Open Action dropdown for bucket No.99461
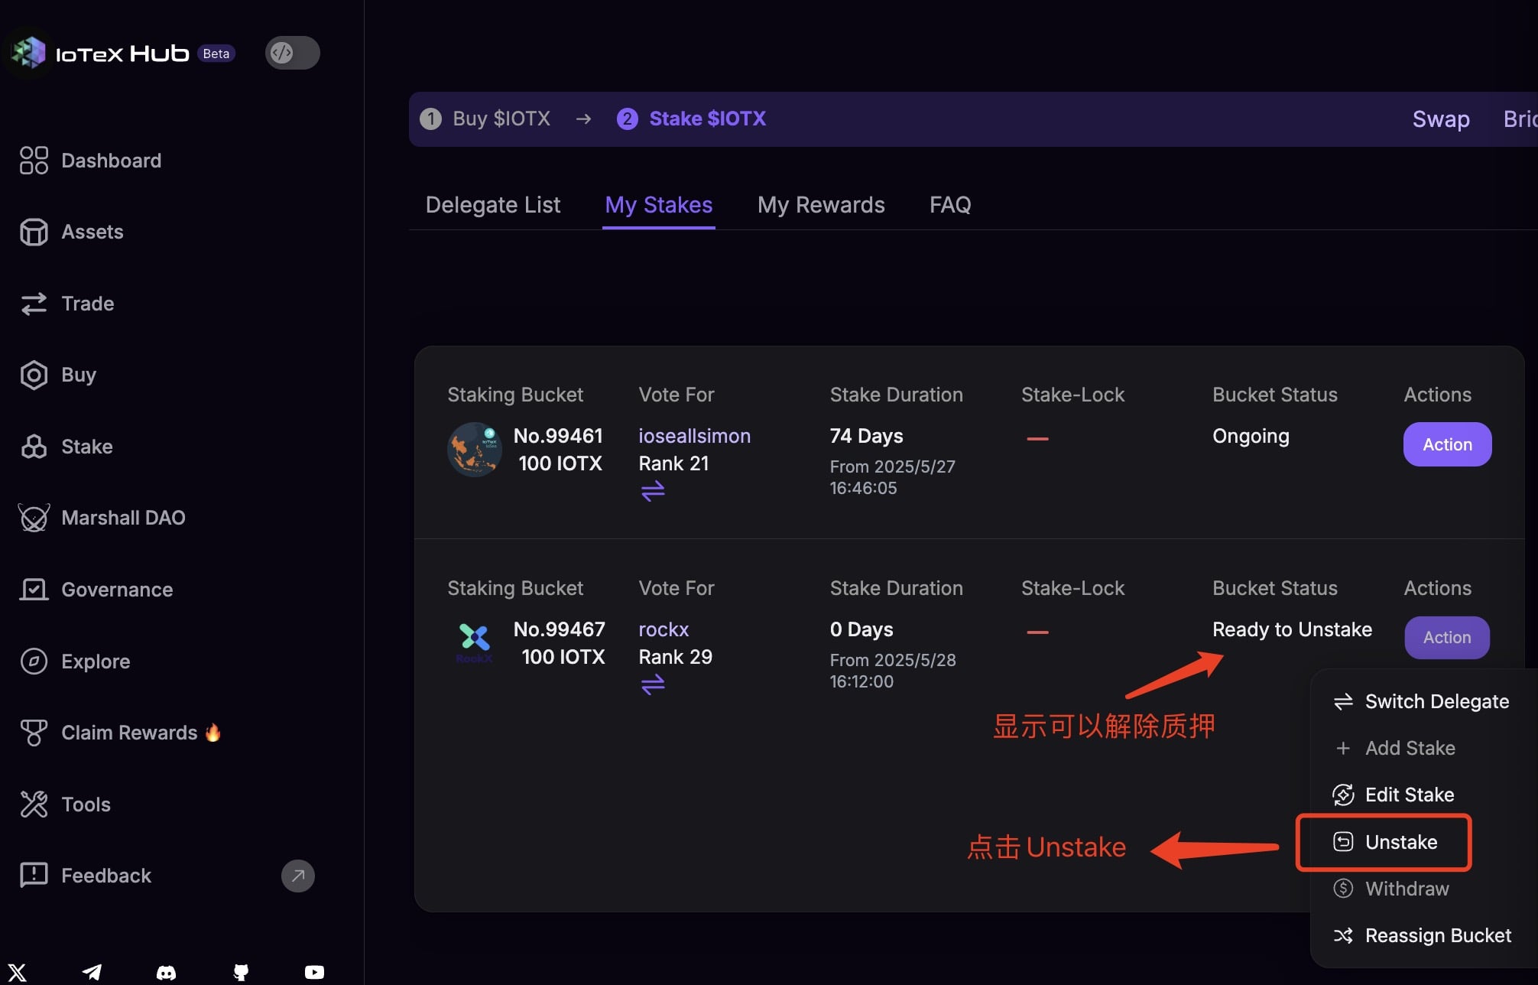This screenshot has height=985, width=1538. coord(1446,444)
